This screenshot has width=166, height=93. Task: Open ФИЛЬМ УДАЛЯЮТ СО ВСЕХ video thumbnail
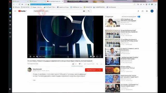[x=113, y=61]
